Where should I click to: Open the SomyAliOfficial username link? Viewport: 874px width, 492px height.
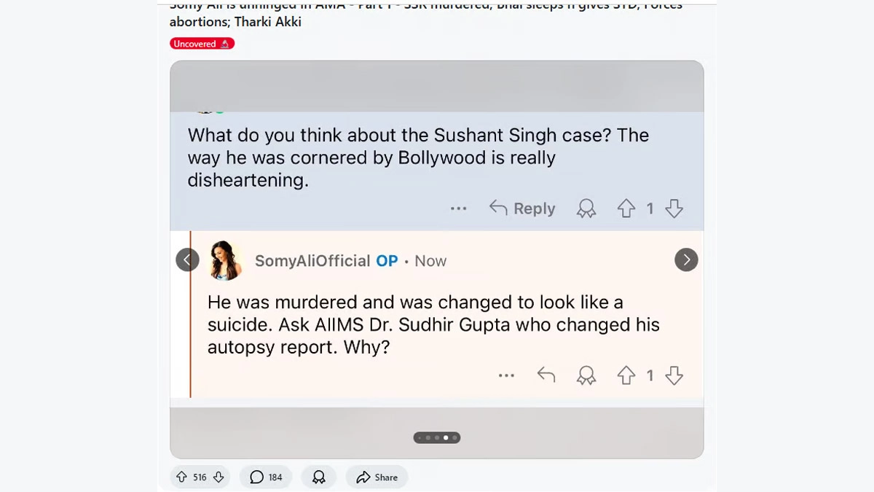(312, 261)
